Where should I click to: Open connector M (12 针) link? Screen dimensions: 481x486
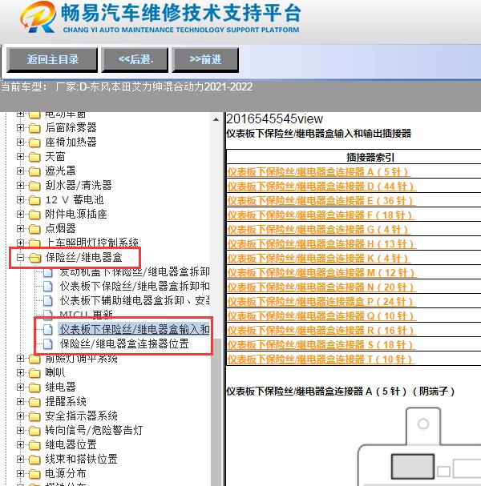click(321, 273)
